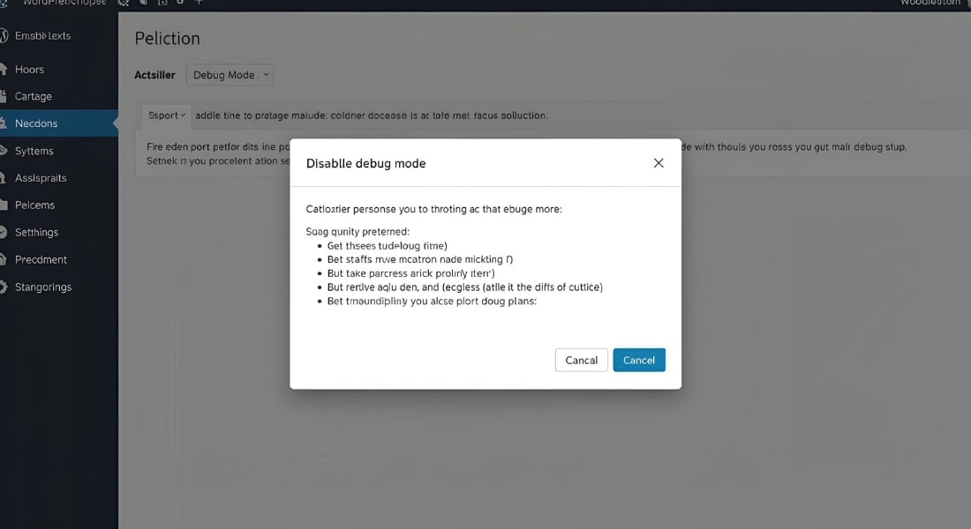Click the folder icon beside Pelcems
This screenshot has width=971, height=529.
(4, 205)
